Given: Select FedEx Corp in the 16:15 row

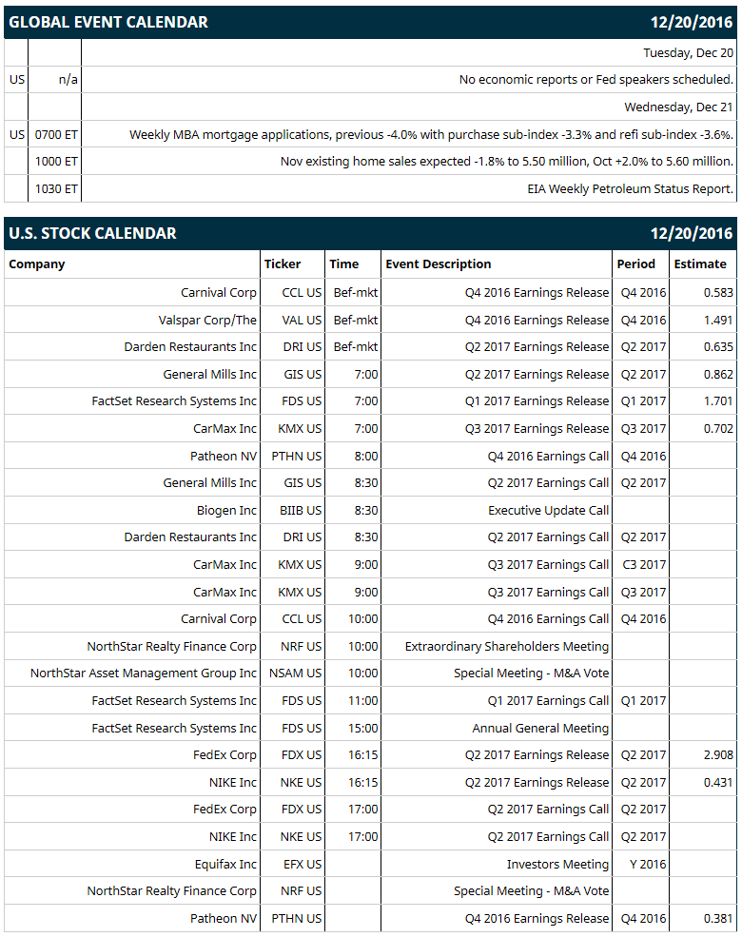Looking at the screenshot, I should (x=225, y=755).
